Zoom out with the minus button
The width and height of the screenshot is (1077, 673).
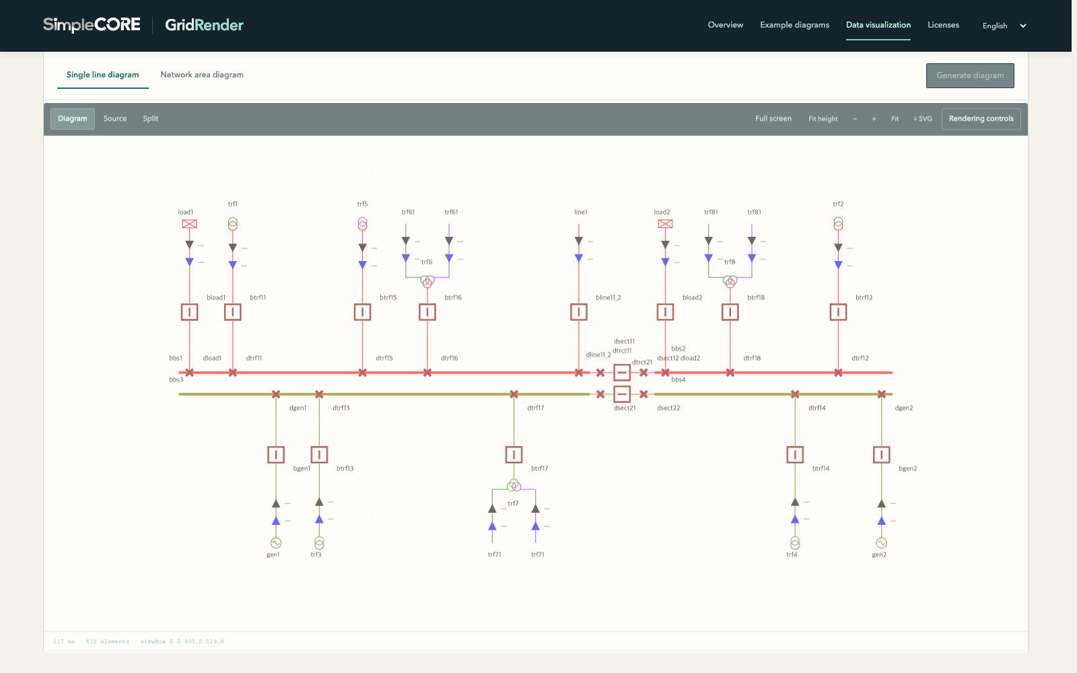855,119
